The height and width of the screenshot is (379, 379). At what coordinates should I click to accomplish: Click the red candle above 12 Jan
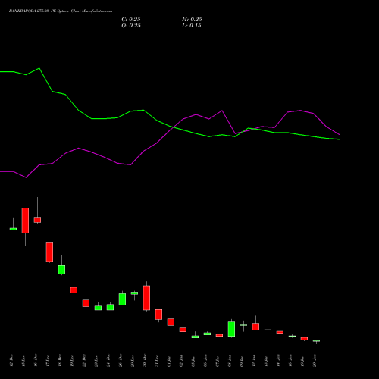pos(255,327)
